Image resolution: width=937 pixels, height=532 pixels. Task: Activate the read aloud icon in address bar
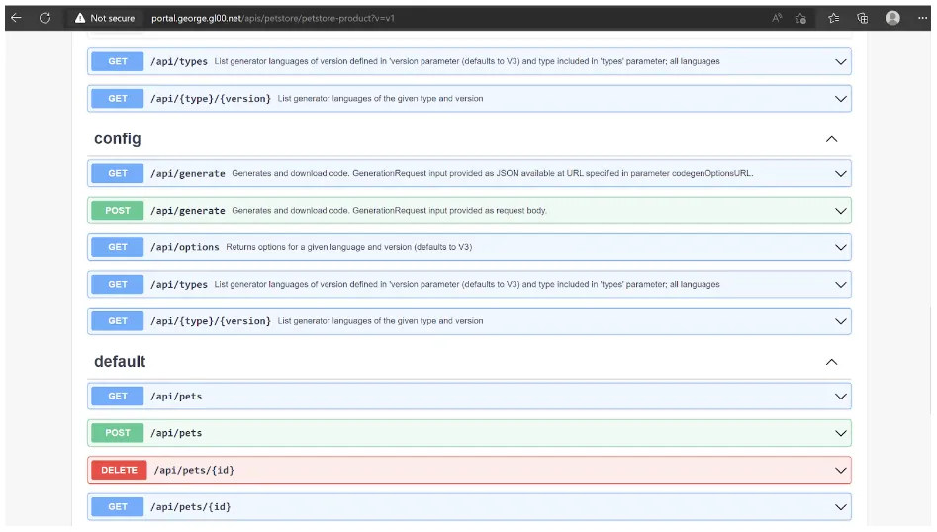tap(777, 18)
